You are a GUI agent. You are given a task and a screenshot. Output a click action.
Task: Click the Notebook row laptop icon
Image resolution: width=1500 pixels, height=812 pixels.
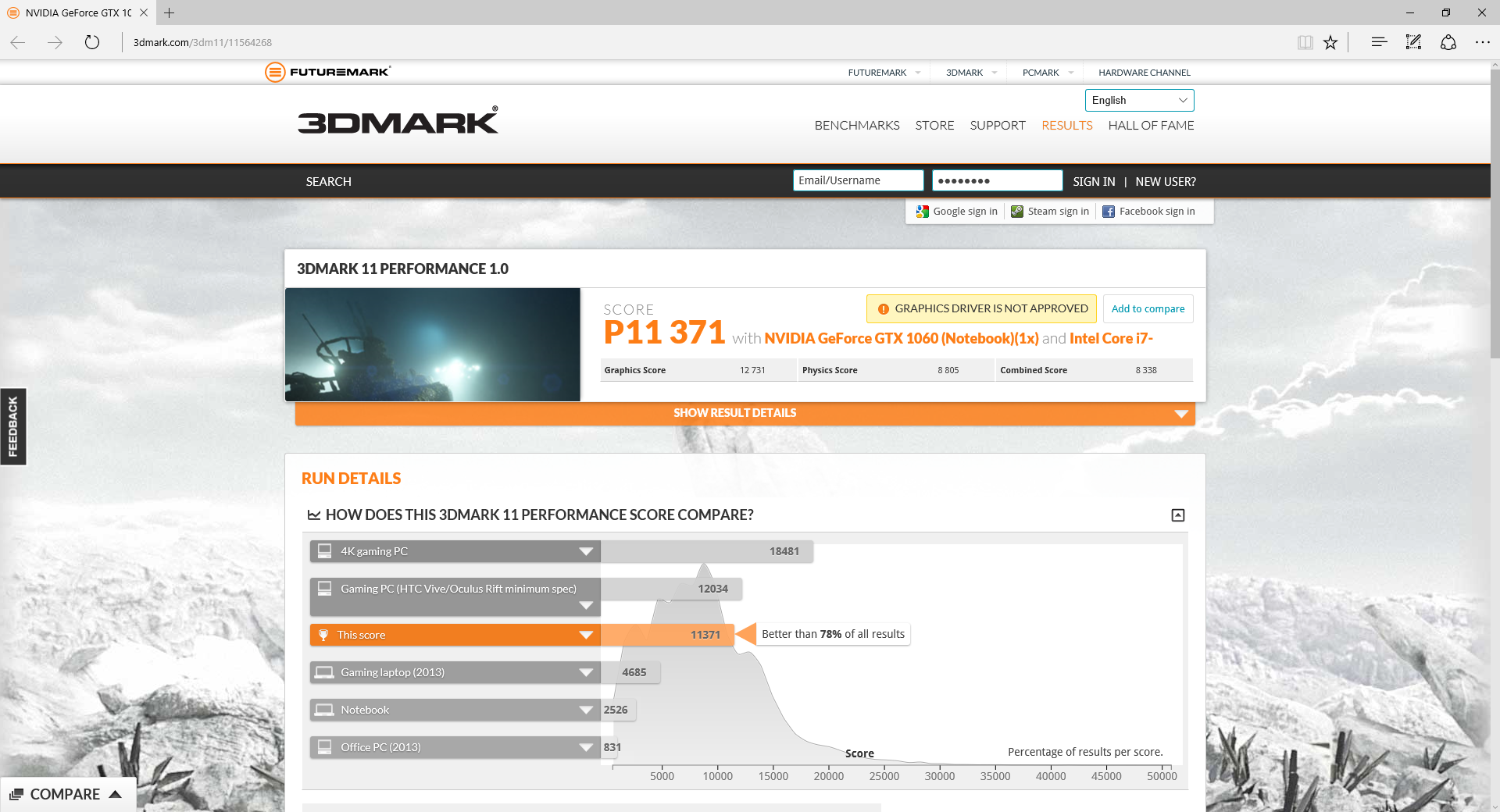[x=323, y=710]
